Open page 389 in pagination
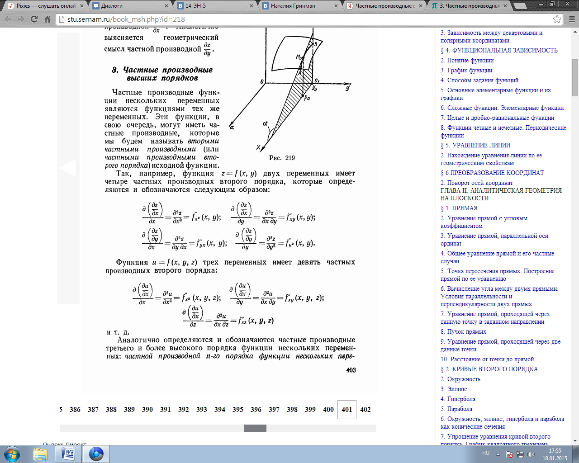 click(129, 410)
